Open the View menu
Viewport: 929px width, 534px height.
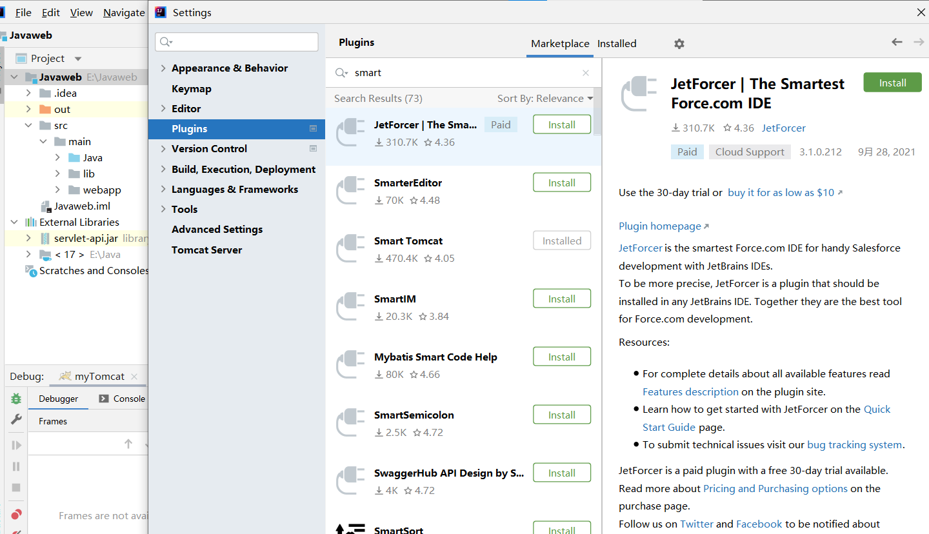tap(81, 13)
